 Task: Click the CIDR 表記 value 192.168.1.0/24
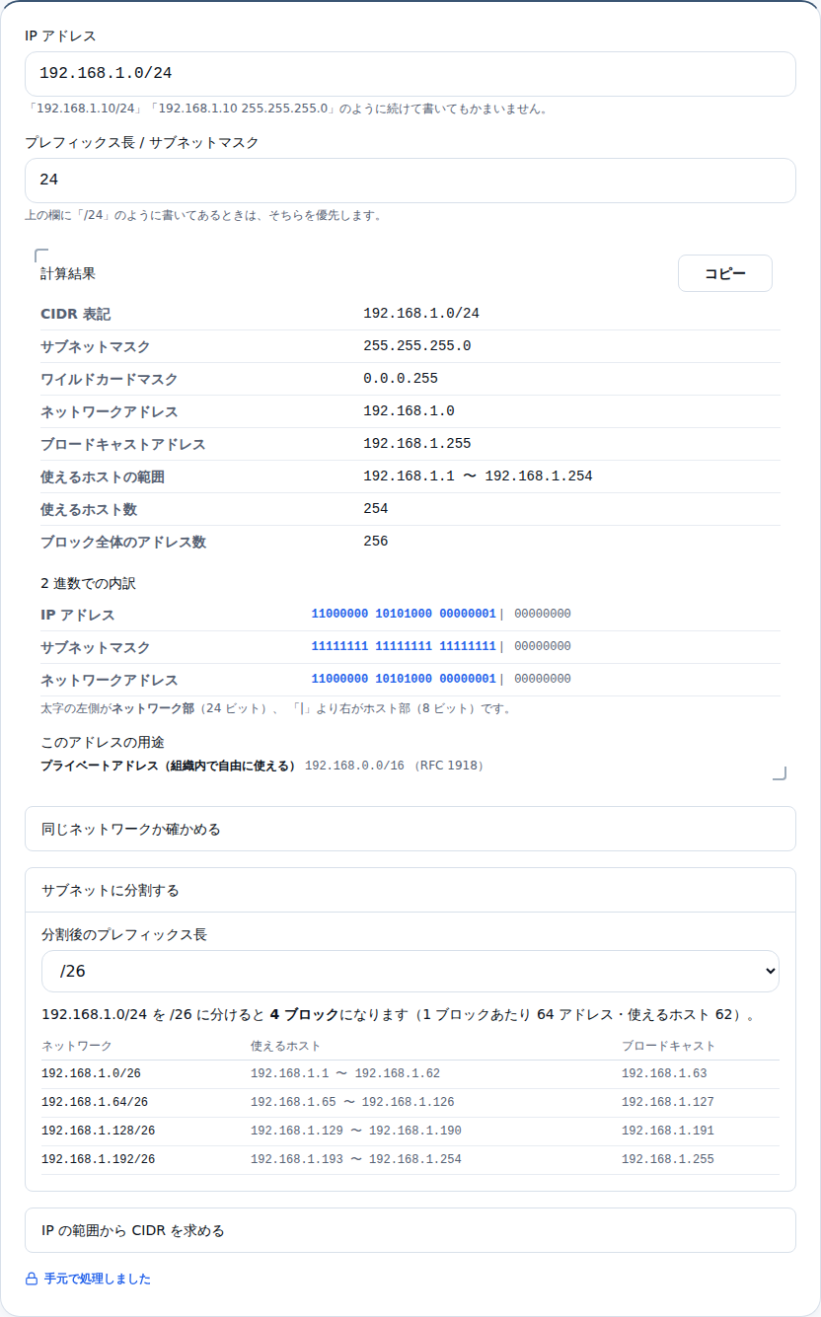click(421, 314)
